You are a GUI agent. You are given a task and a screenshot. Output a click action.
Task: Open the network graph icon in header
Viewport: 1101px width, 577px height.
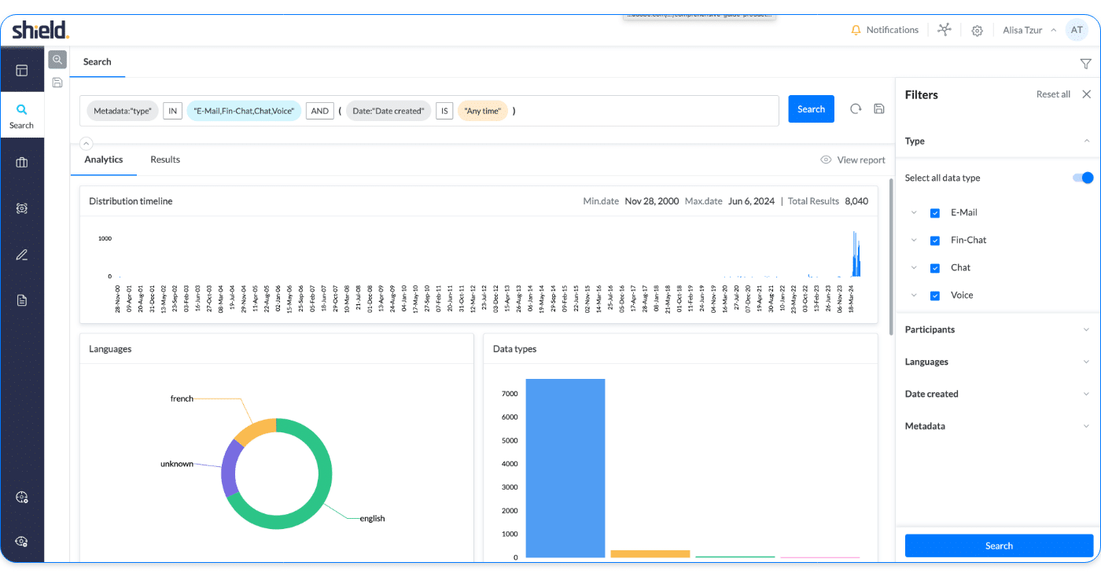(945, 30)
